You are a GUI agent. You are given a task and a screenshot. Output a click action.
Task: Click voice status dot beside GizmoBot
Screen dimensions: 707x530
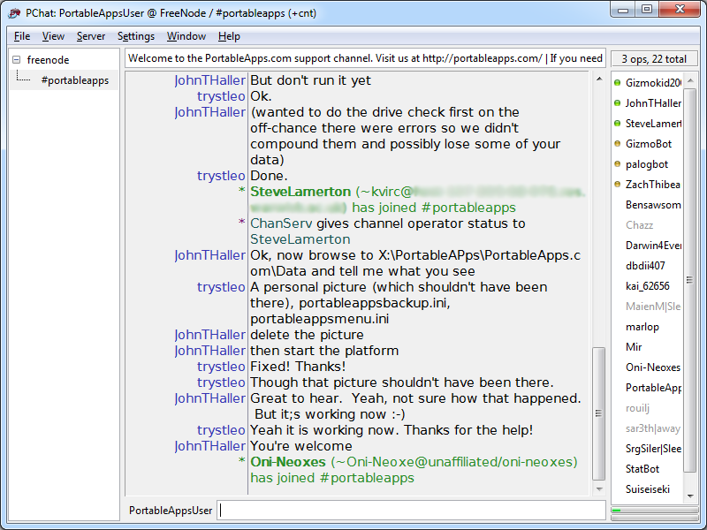tap(617, 144)
